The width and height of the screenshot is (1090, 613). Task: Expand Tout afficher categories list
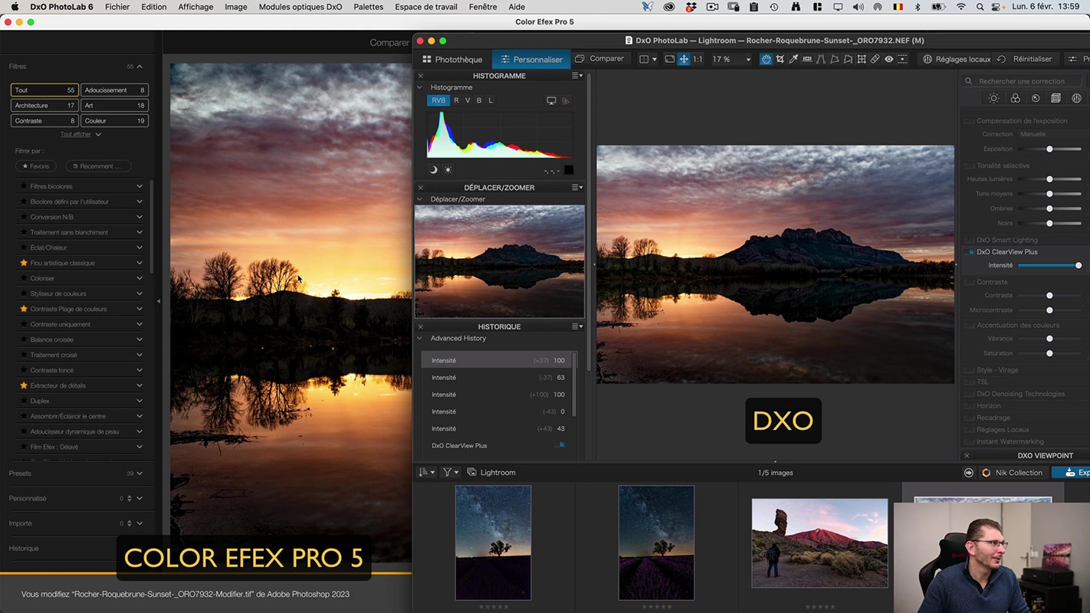tap(80, 134)
